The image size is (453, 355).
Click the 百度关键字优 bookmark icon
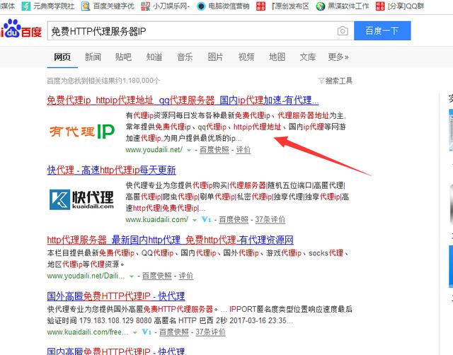click(86, 6)
